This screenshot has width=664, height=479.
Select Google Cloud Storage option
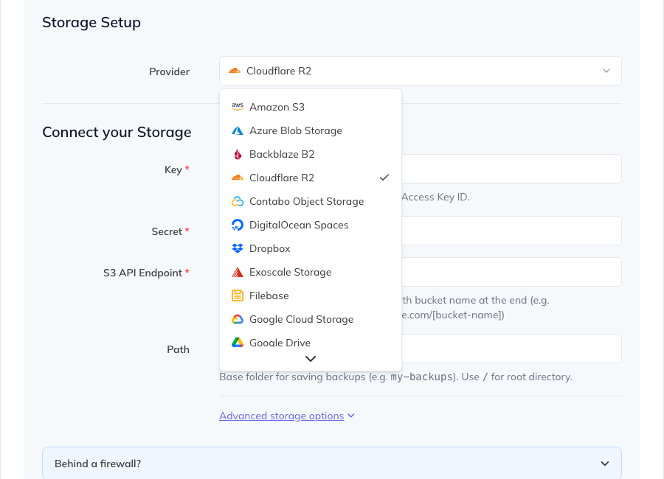[311, 320]
